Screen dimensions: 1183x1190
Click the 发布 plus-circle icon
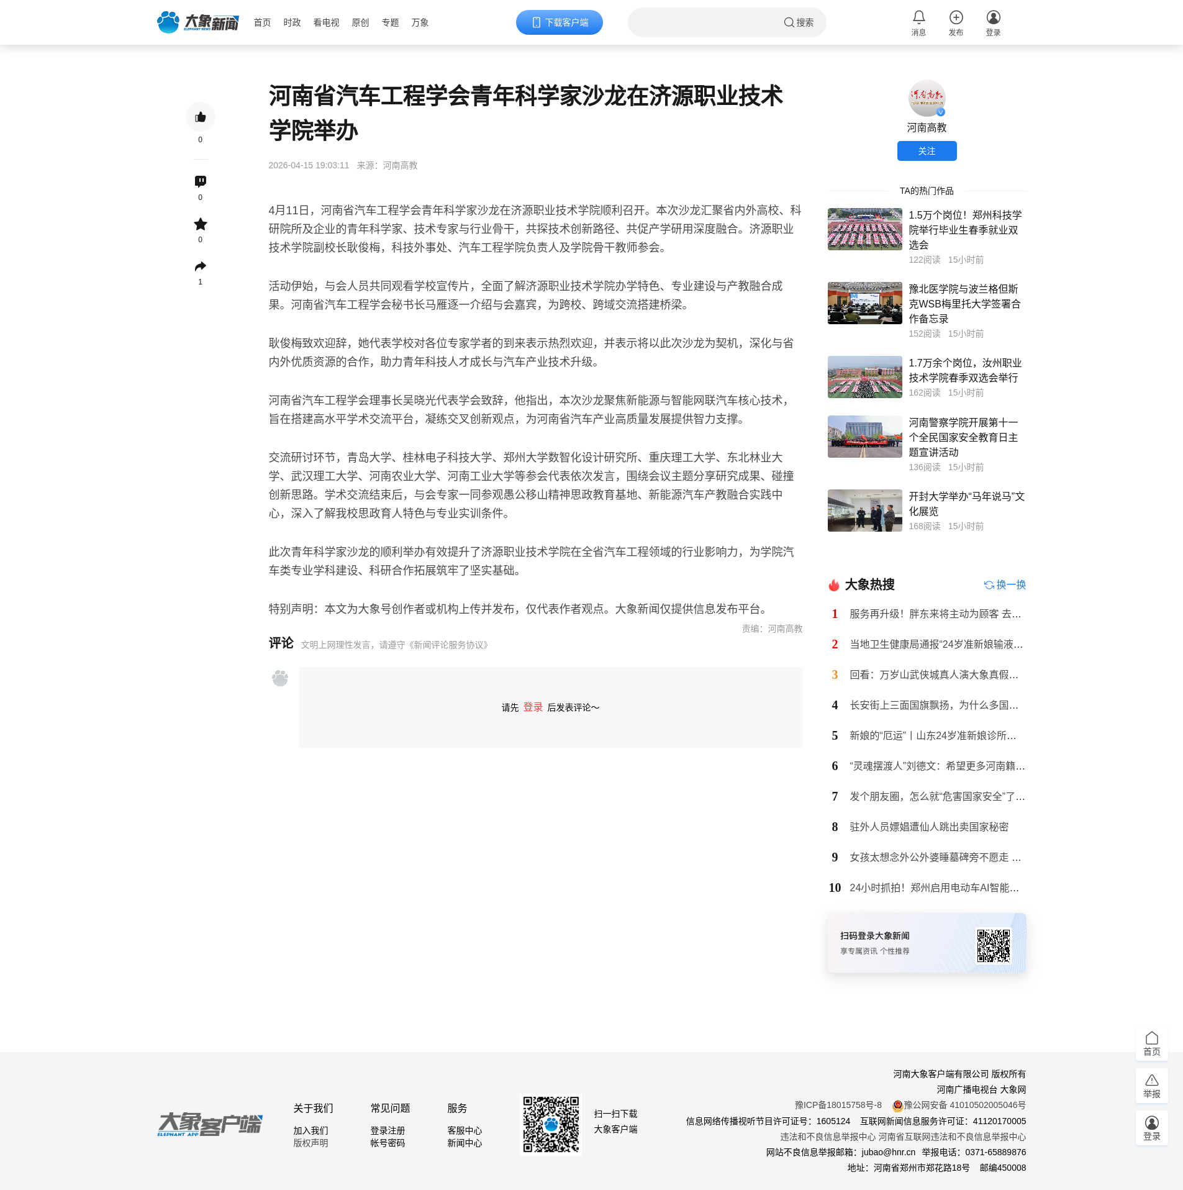(956, 18)
